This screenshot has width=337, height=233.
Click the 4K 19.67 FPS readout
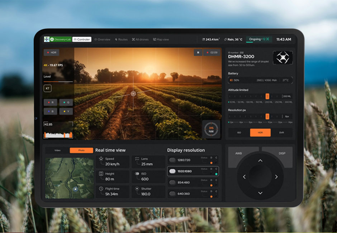pos(53,65)
